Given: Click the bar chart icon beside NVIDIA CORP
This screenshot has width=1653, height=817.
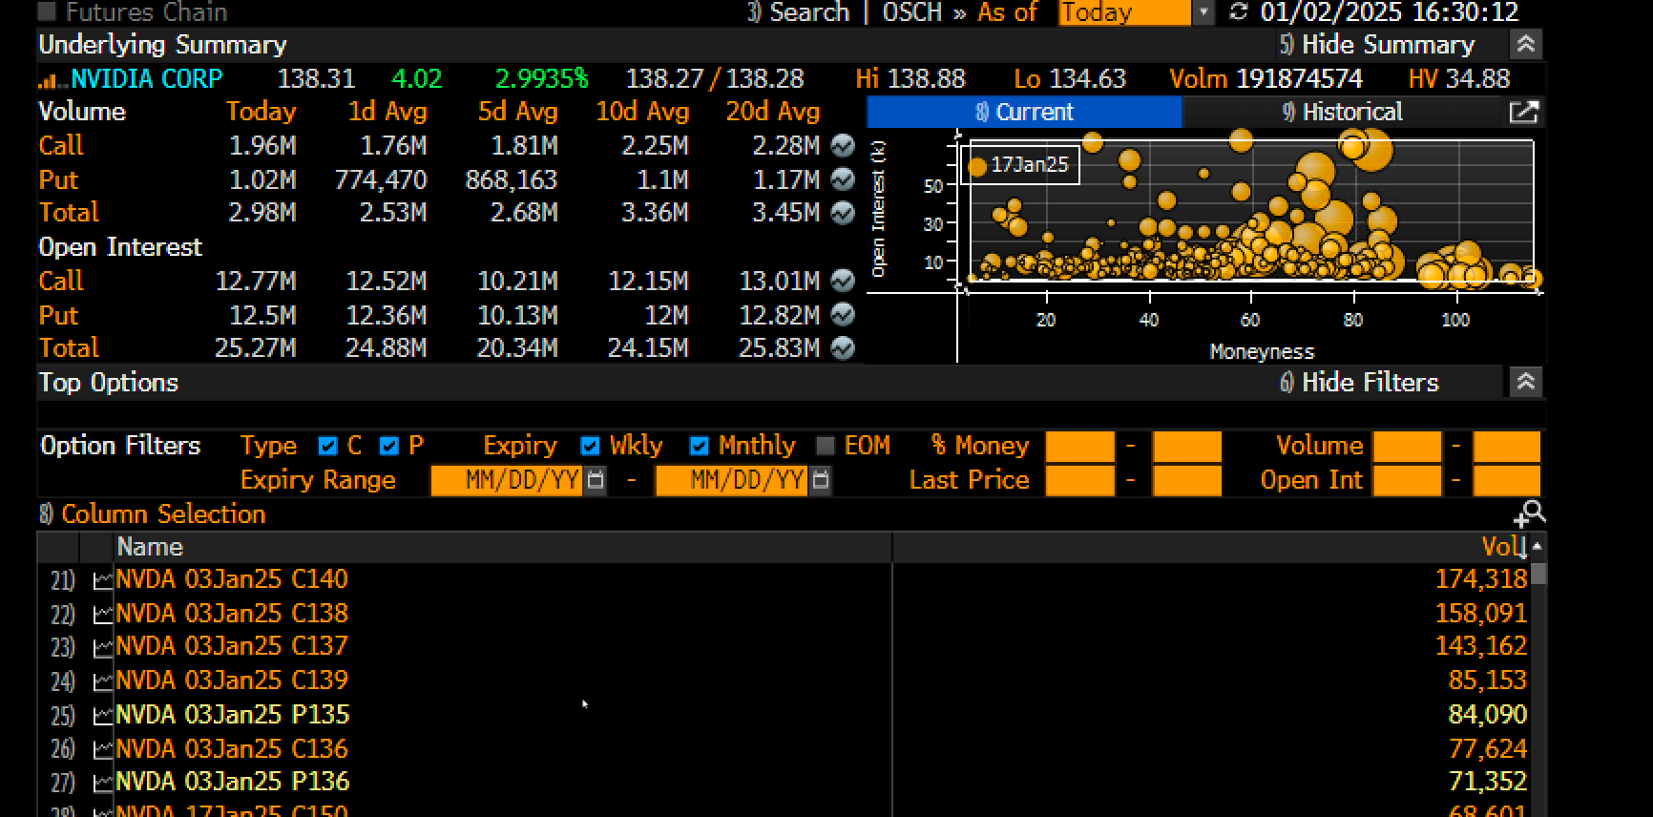Looking at the screenshot, I should coord(52,80).
